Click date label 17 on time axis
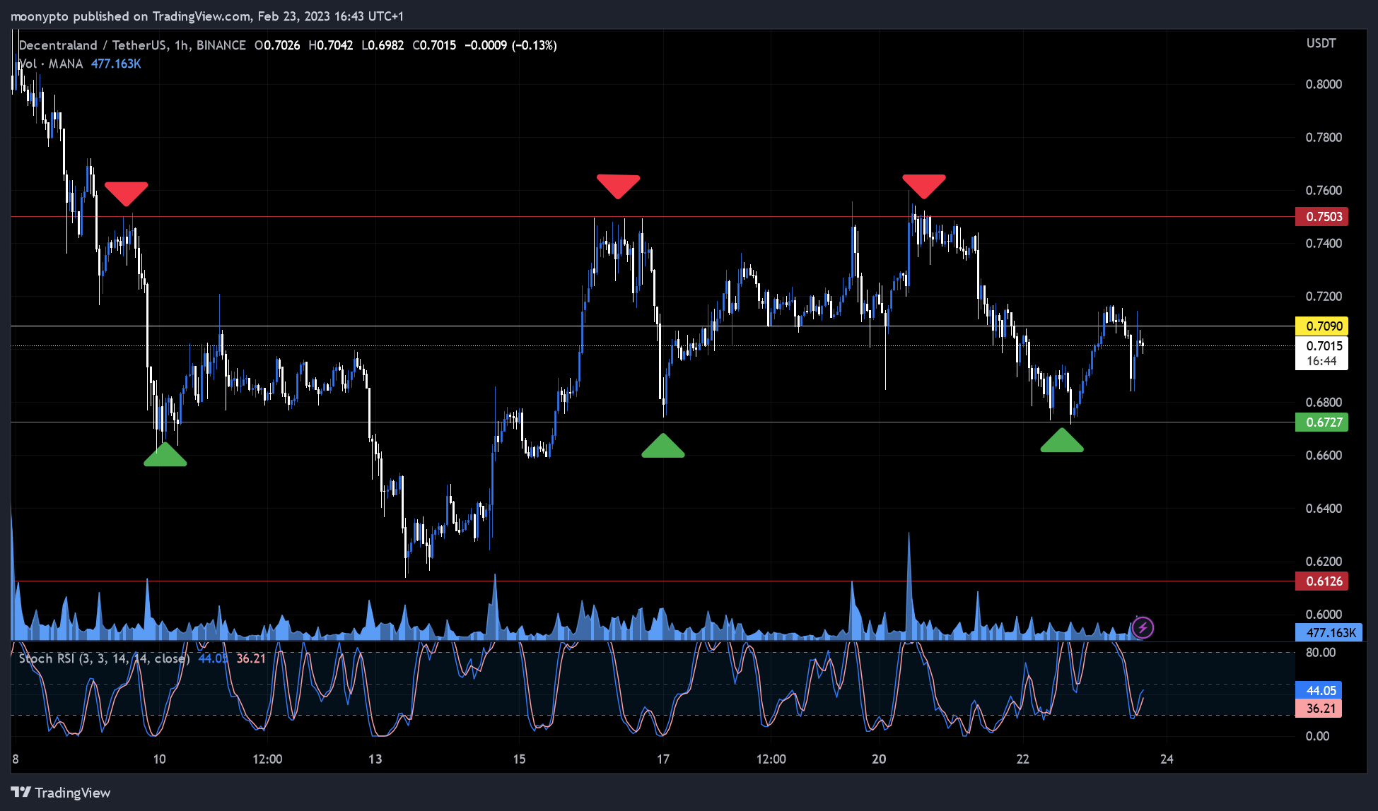Viewport: 1378px width, 811px height. point(663,759)
